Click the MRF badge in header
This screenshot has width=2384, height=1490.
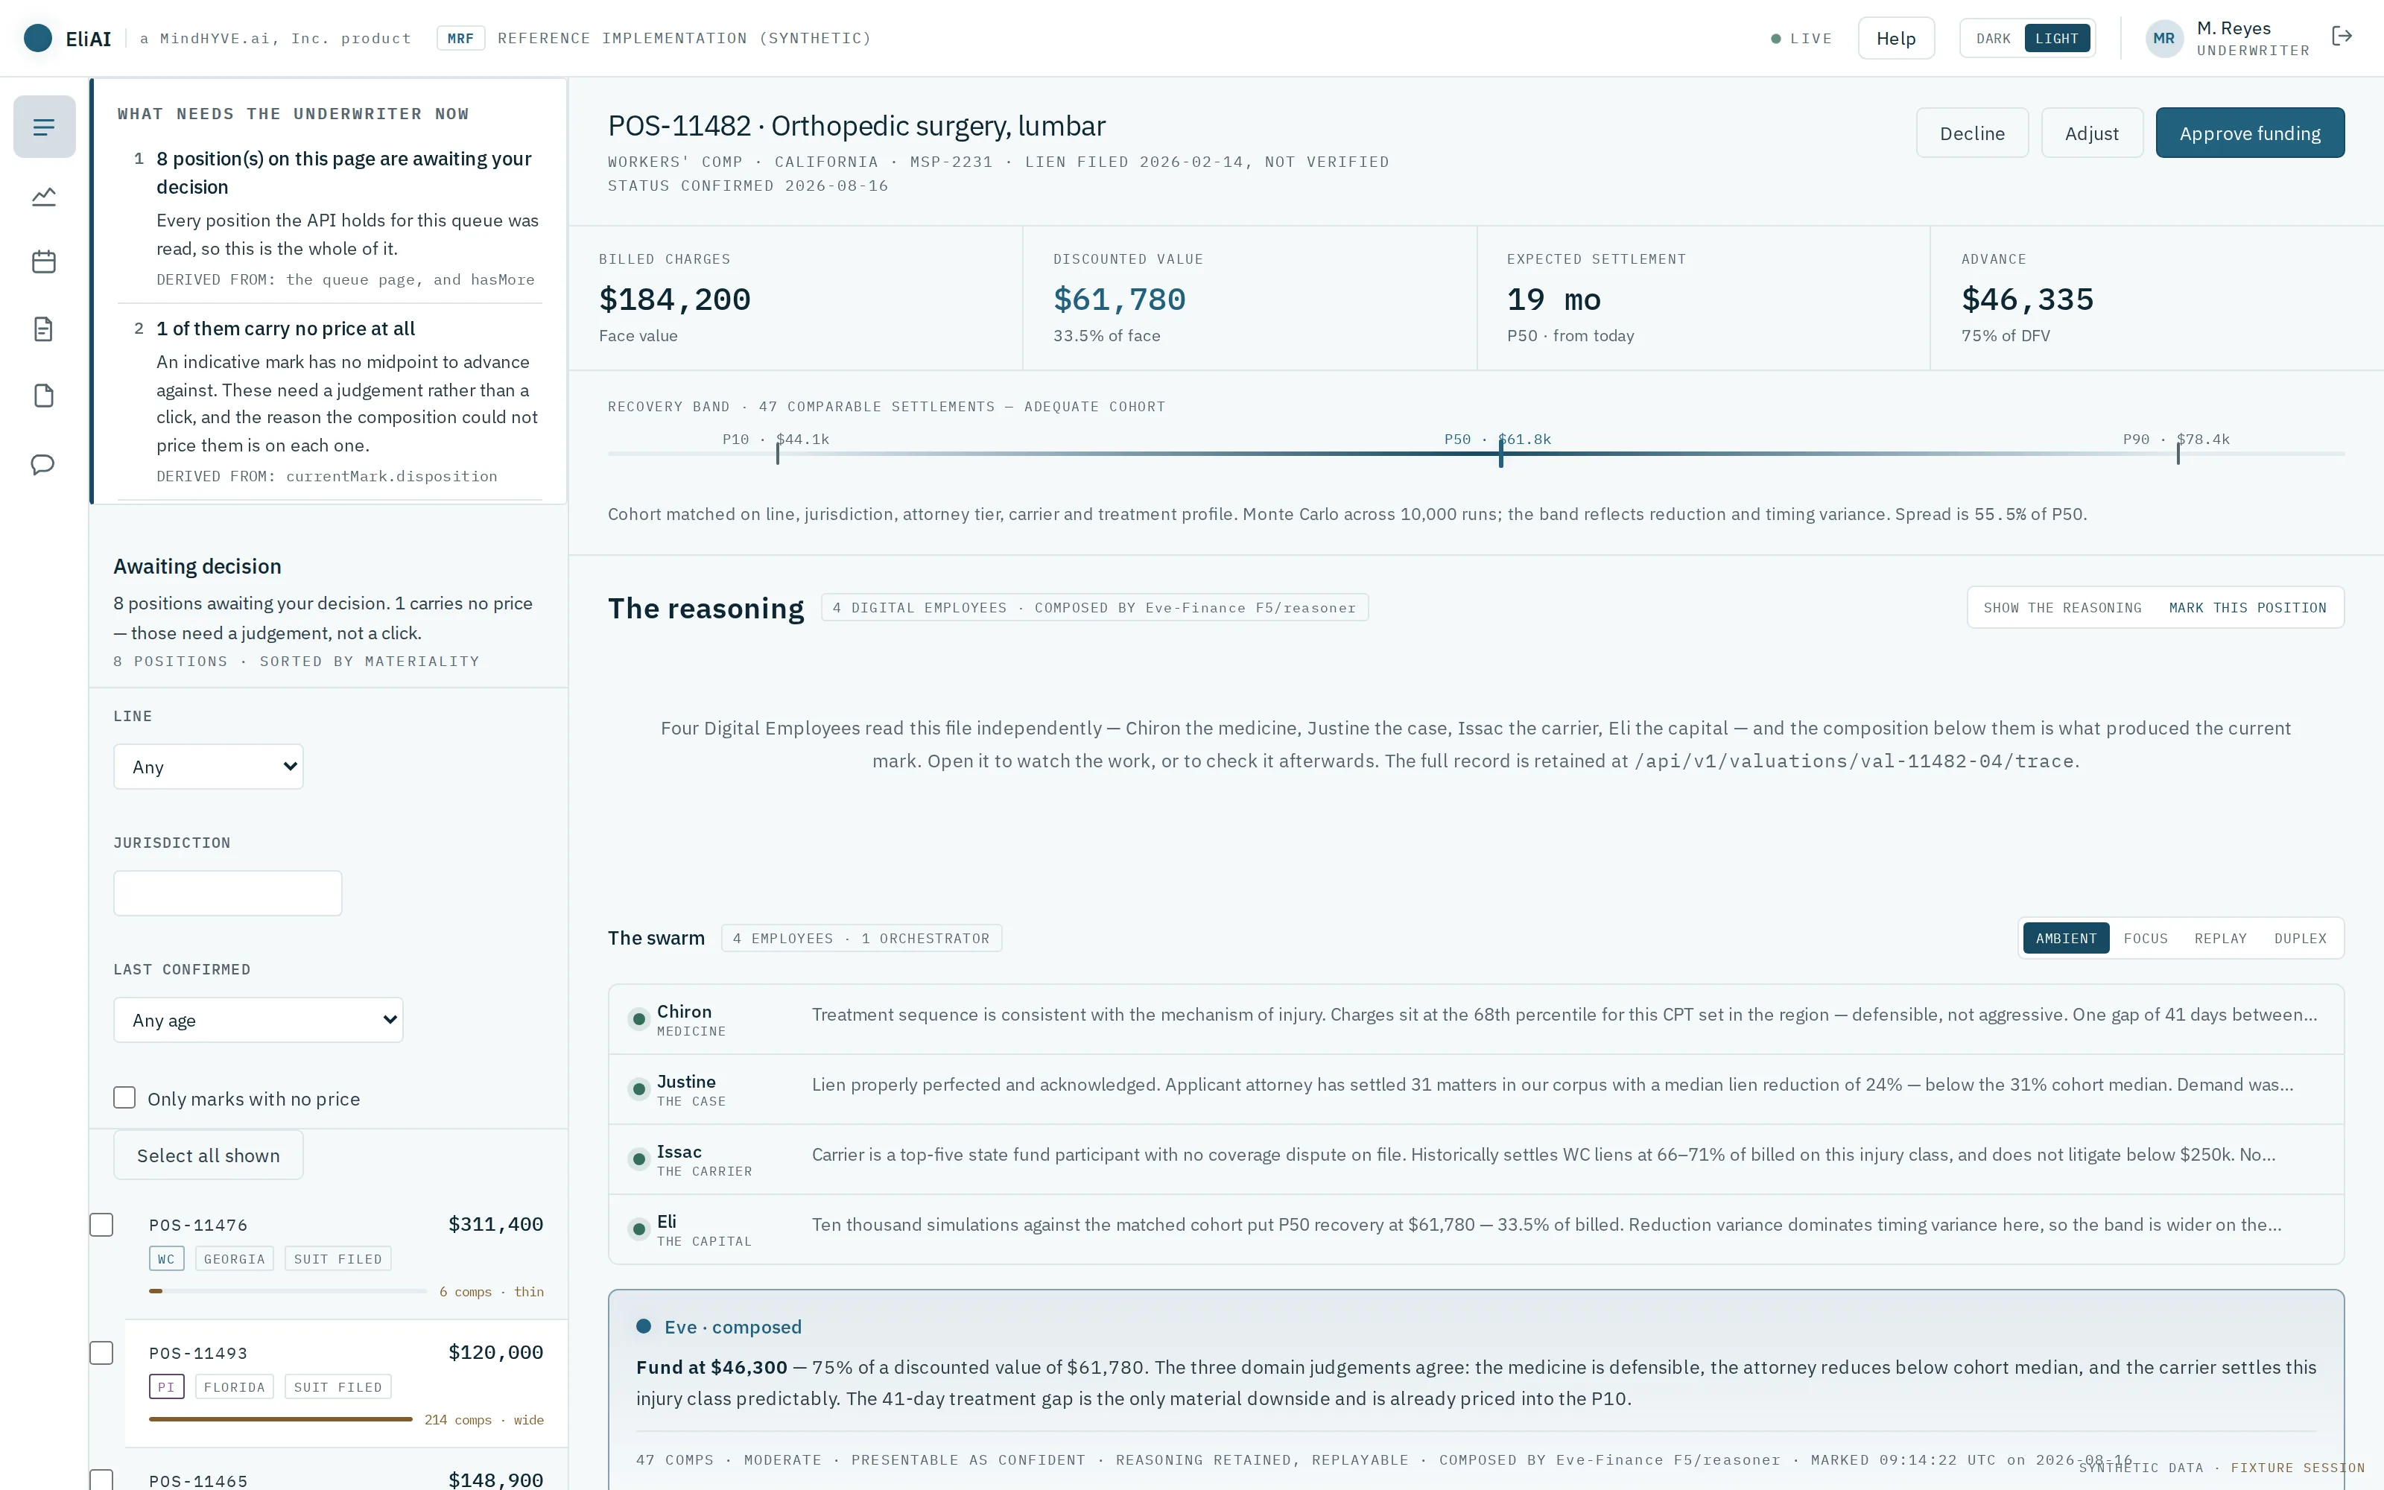tap(461, 39)
